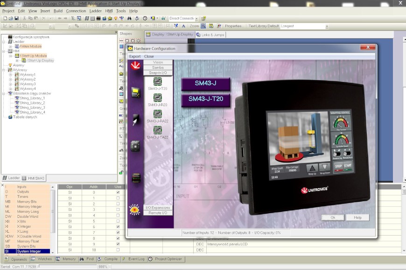
Task: Select the SM43-J-T20 snap-in module icon
Action: 158,82
